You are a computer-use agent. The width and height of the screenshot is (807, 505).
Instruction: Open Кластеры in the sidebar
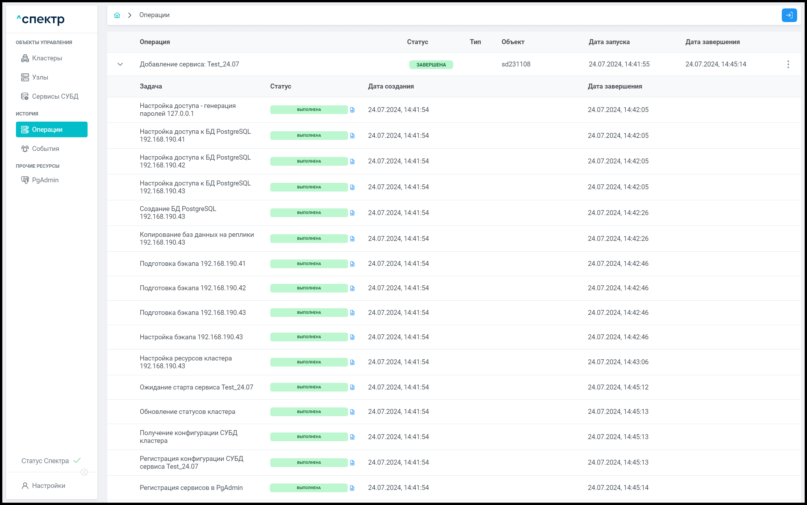coord(47,58)
